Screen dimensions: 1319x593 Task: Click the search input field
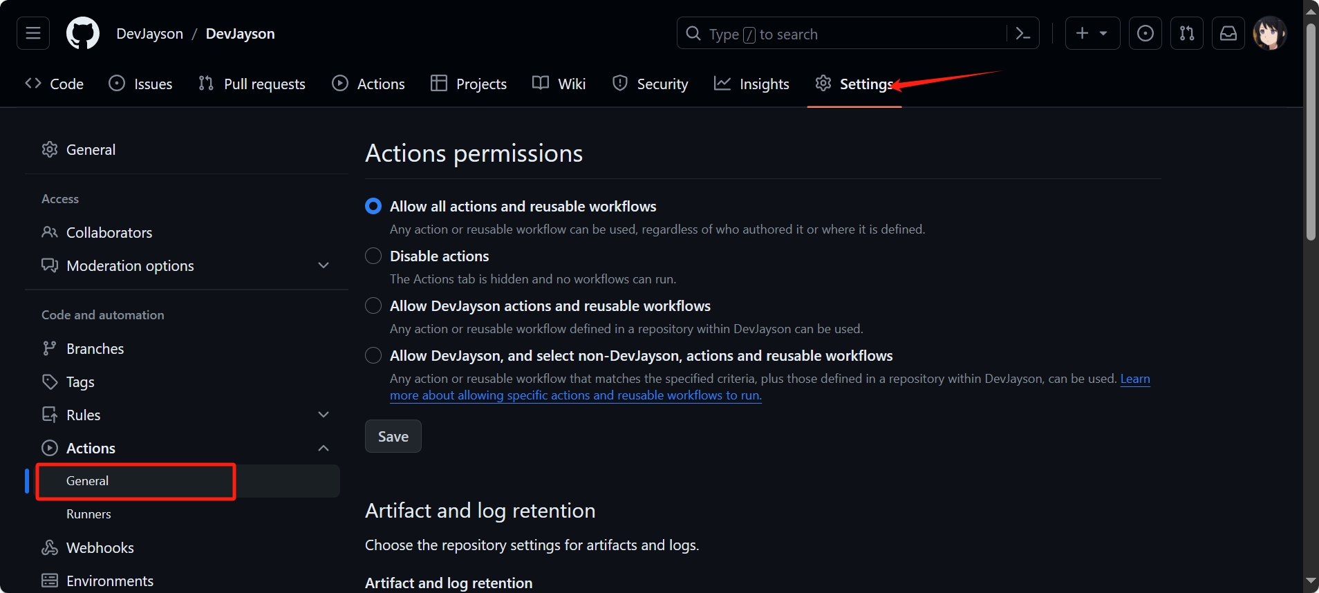click(858, 33)
